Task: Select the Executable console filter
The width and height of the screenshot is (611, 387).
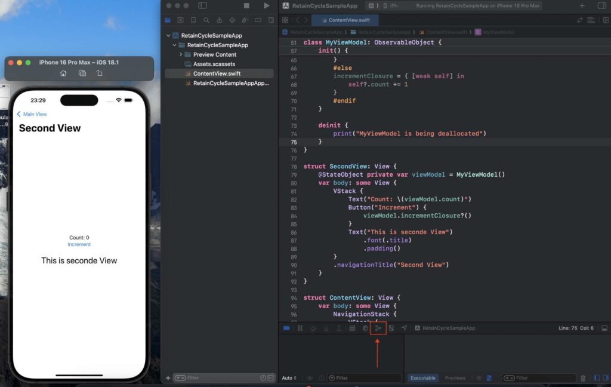Action: click(x=423, y=378)
